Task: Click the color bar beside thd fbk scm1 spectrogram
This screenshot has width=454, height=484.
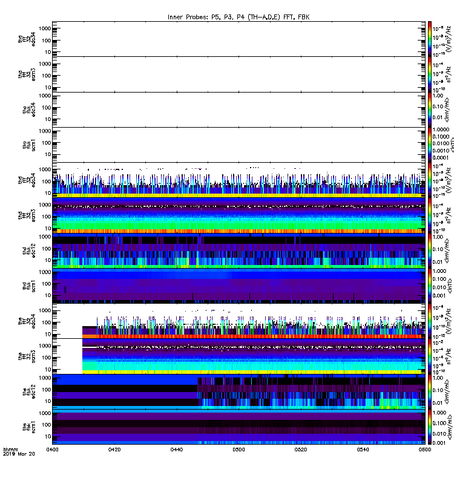Action: click(430, 286)
